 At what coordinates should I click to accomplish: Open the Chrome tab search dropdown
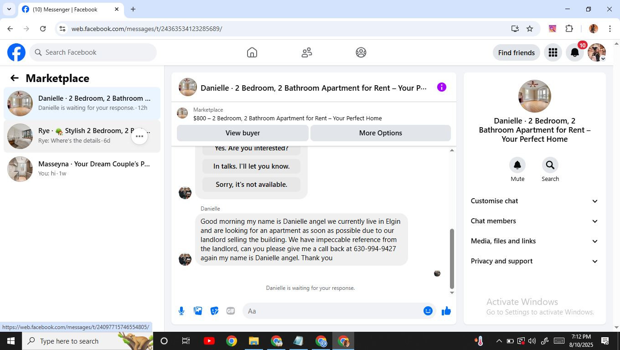[9, 9]
